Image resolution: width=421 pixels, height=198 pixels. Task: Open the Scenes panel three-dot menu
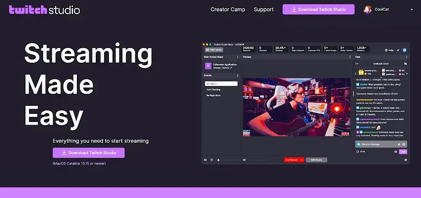237,75
